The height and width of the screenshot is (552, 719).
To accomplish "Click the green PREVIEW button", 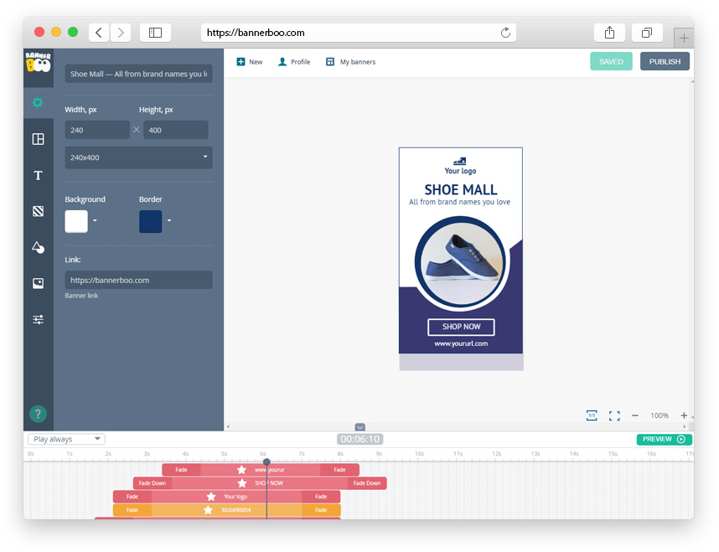I will (x=664, y=439).
